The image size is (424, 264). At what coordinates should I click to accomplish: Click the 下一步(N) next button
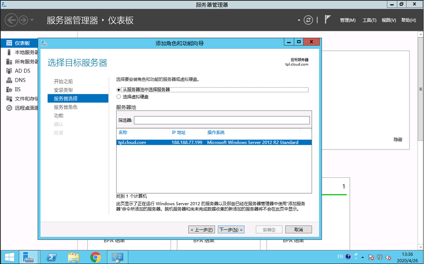coord(231,230)
